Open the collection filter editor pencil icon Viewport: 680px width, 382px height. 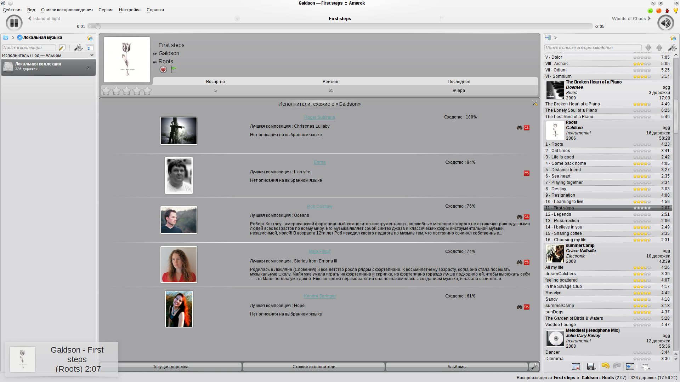coord(62,48)
